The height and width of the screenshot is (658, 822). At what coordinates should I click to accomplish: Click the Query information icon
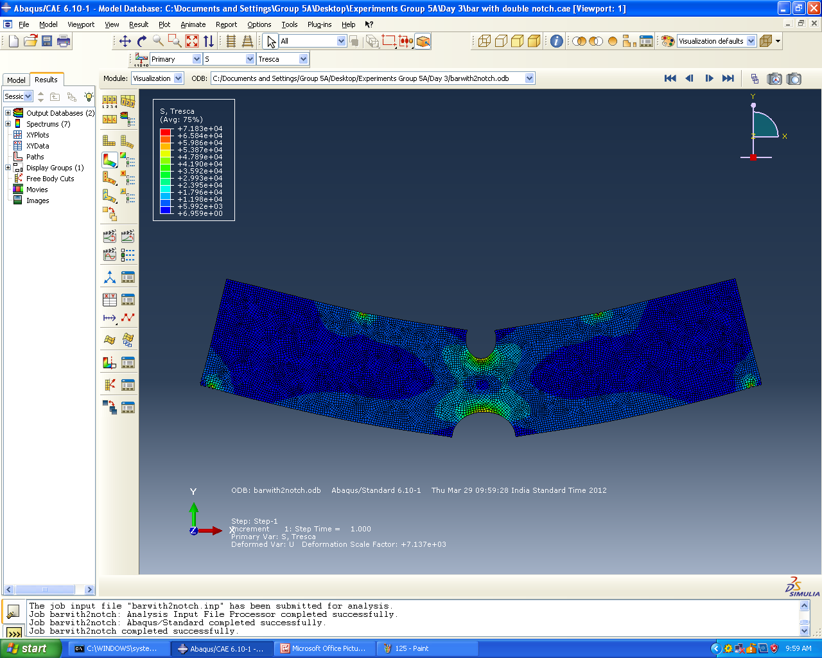557,41
